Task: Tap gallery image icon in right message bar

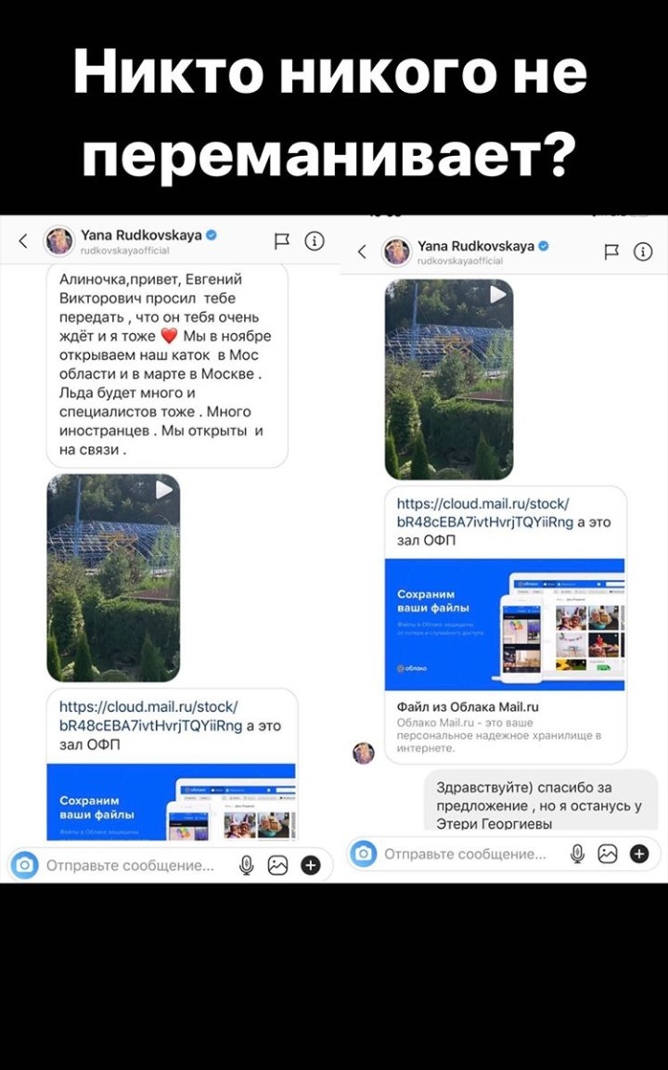Action: point(608,854)
